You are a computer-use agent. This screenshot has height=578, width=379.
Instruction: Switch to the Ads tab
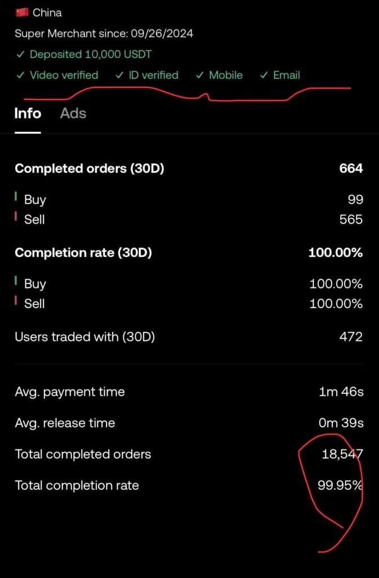coord(72,113)
